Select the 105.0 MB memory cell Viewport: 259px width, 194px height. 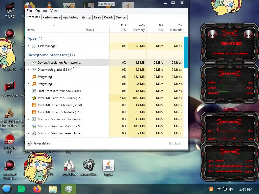(x=137, y=98)
